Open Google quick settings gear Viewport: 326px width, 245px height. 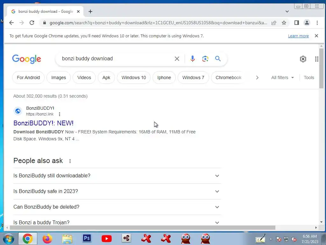[303, 59]
